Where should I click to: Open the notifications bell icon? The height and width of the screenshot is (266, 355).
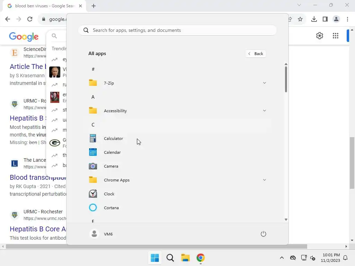(x=345, y=258)
